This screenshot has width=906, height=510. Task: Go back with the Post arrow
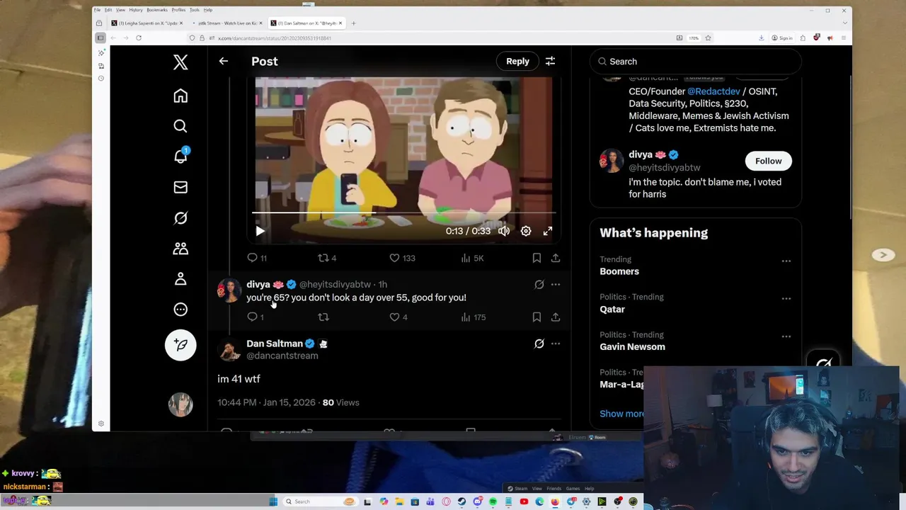pyautogui.click(x=224, y=62)
